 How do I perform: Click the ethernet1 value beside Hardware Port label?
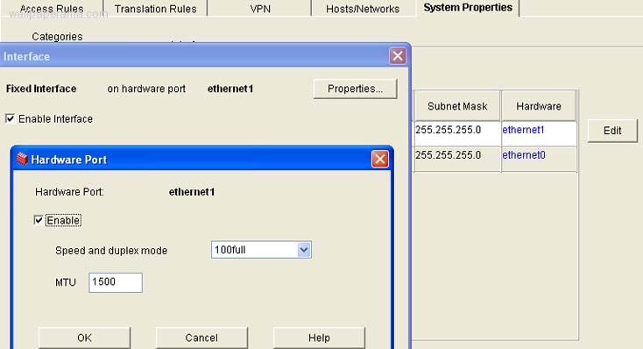pos(192,192)
